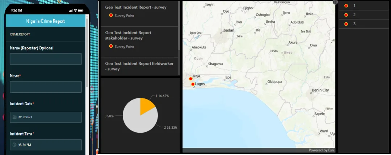
Task: Click the Abeokuta label on the map
Action: [199, 47]
